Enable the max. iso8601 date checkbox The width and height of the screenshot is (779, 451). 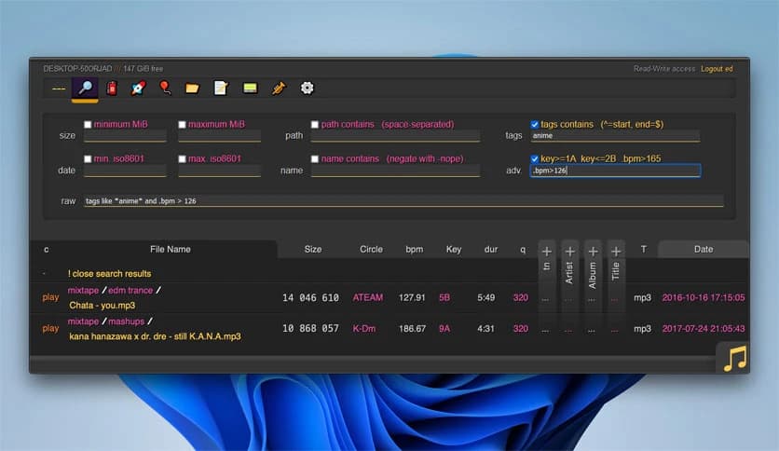coord(183,159)
